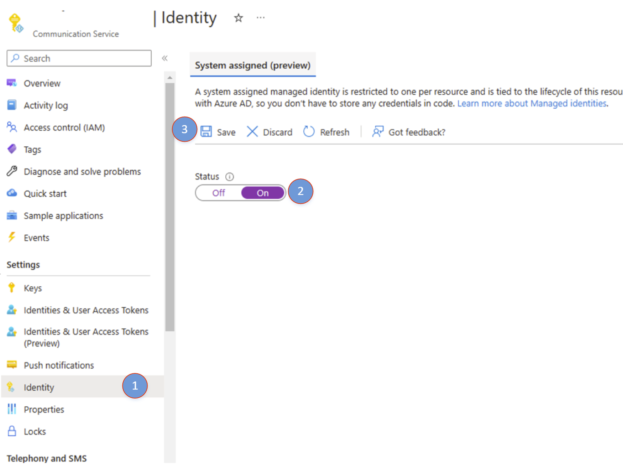Click the Quick start cloud icon
This screenshot has width=623, height=468.
[12, 193]
